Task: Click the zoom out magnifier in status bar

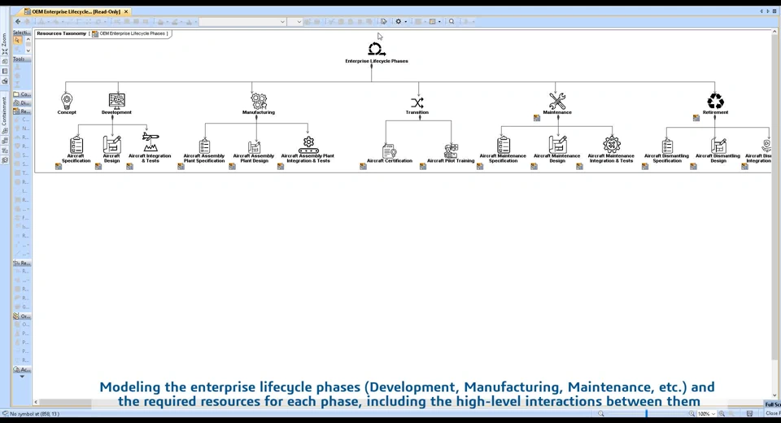Action: (x=600, y=413)
